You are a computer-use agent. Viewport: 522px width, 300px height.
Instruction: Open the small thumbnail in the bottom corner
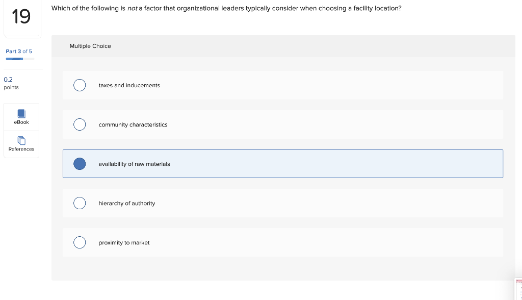(518, 289)
